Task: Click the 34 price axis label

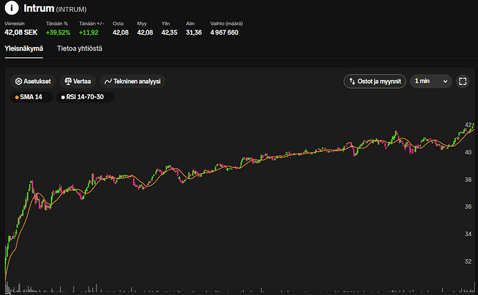Action: tap(468, 234)
